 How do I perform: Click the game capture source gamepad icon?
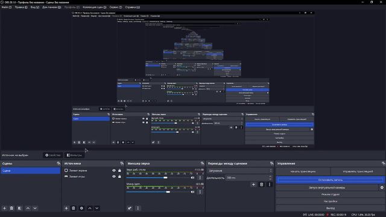66,177
